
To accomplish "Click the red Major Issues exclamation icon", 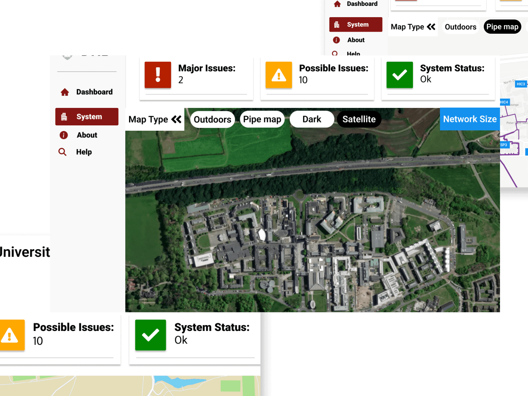I will (158, 75).
